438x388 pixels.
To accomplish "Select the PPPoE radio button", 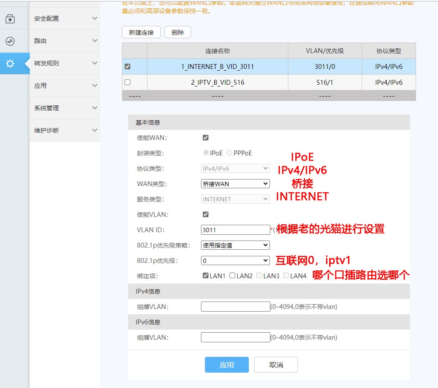I will click(229, 152).
